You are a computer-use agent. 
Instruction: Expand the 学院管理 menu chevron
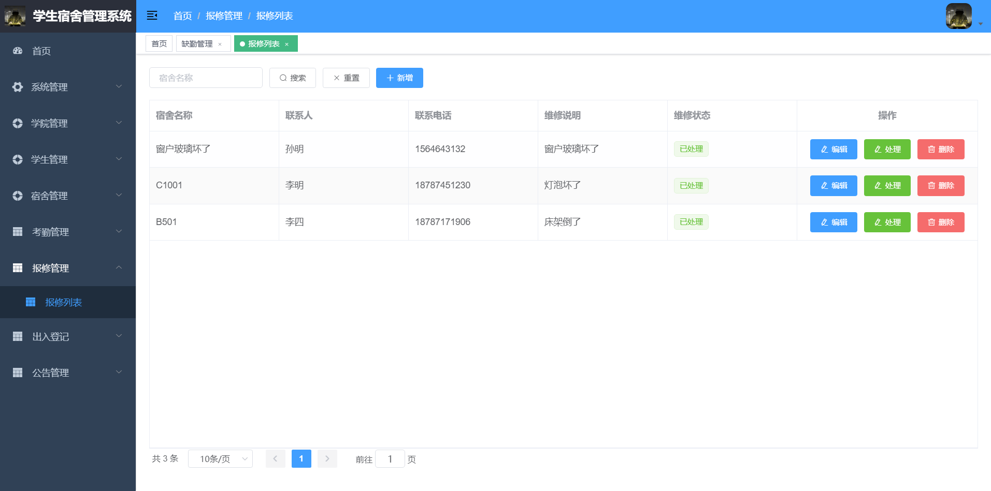(119, 123)
